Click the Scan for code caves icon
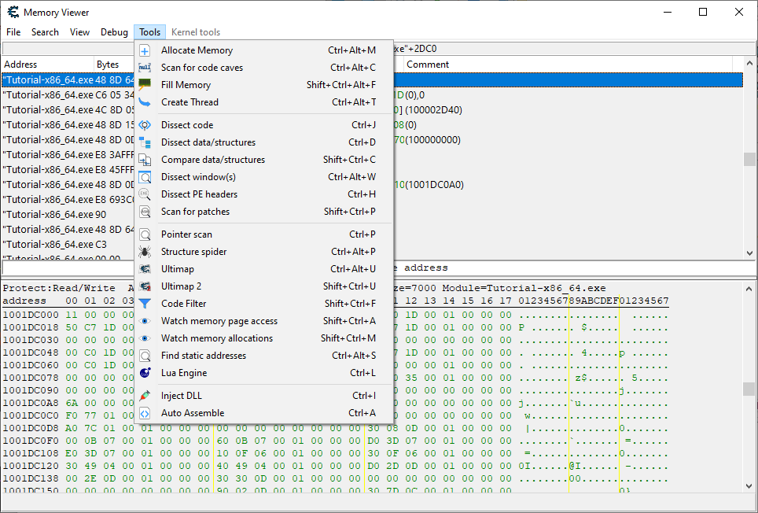This screenshot has width=758, height=513. click(145, 68)
